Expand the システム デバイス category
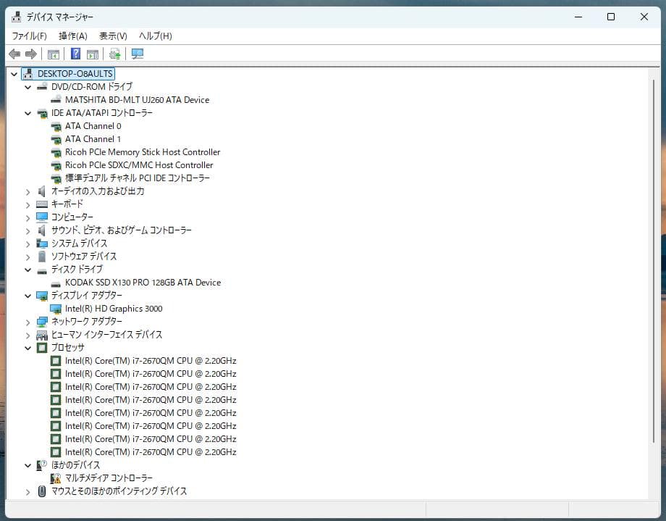 [28, 243]
